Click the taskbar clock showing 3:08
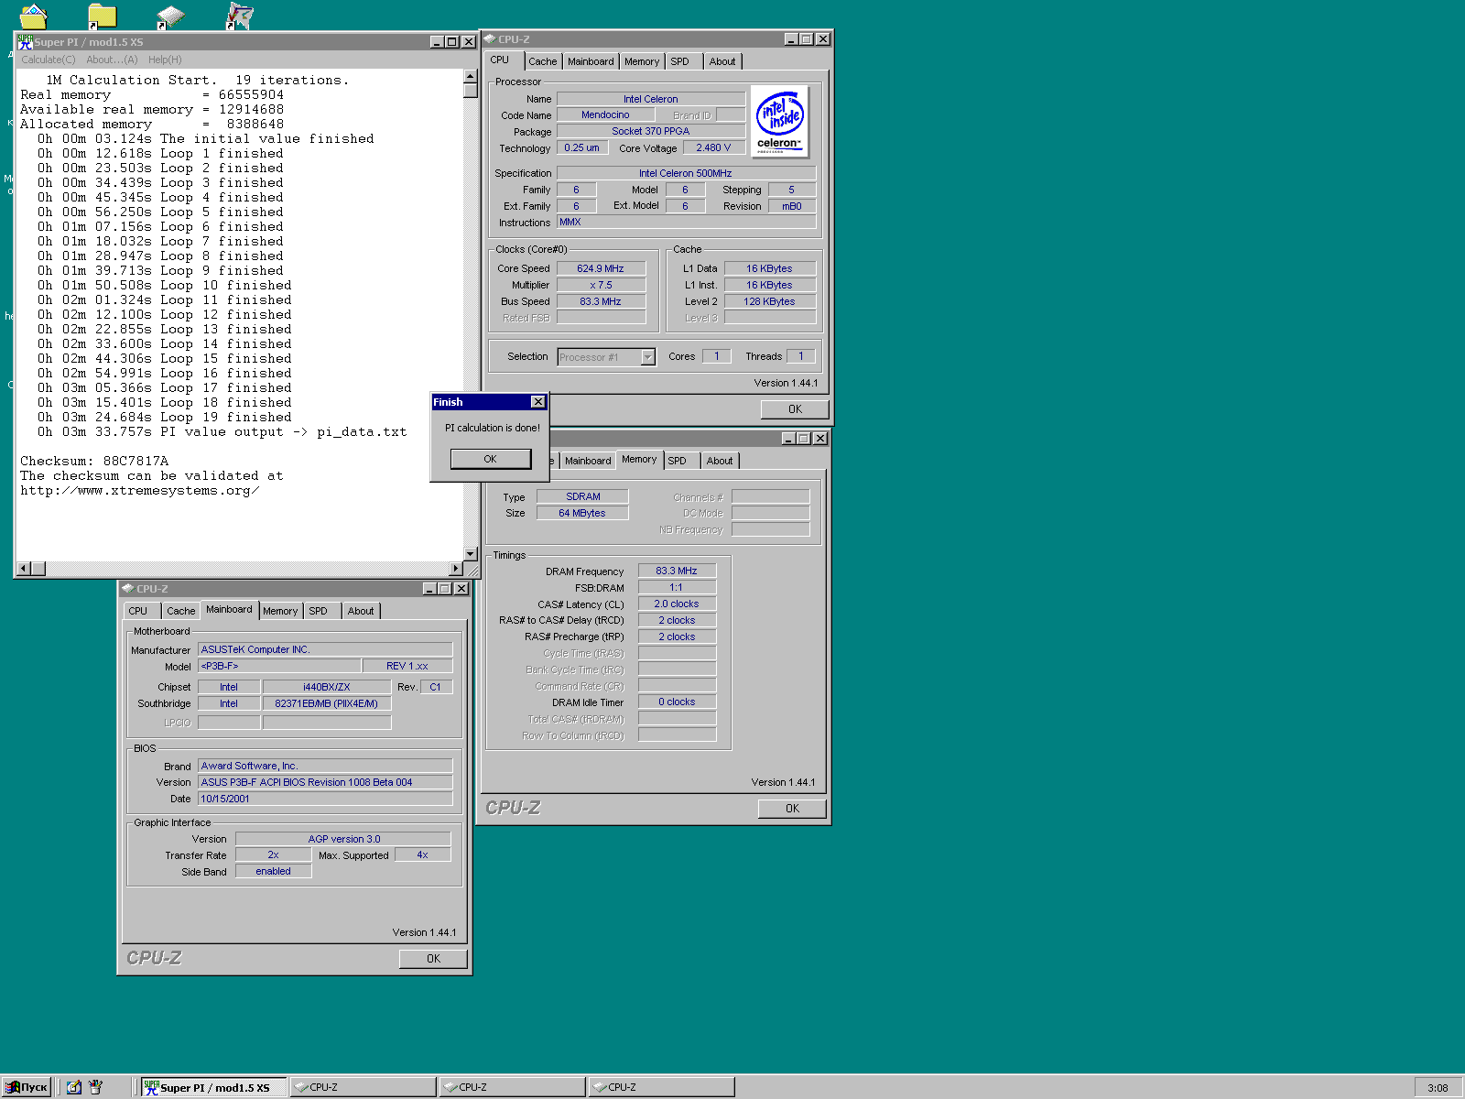This screenshot has height=1099, width=1465. tap(1438, 1088)
